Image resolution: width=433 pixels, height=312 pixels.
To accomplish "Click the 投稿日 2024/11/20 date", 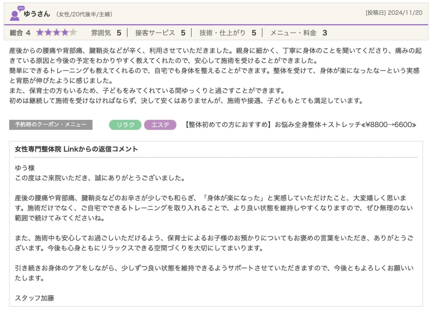I will click(394, 13).
